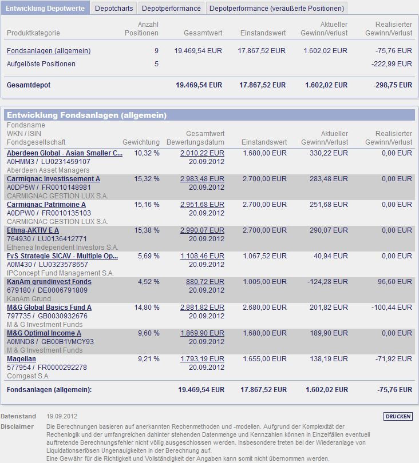The height and width of the screenshot is (463, 419).
Task: Click Gesamtwert 1.793,19 EUR link
Action: tap(202, 359)
